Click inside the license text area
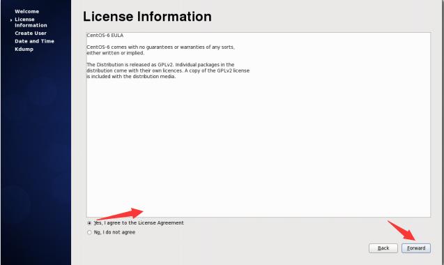 258,125
